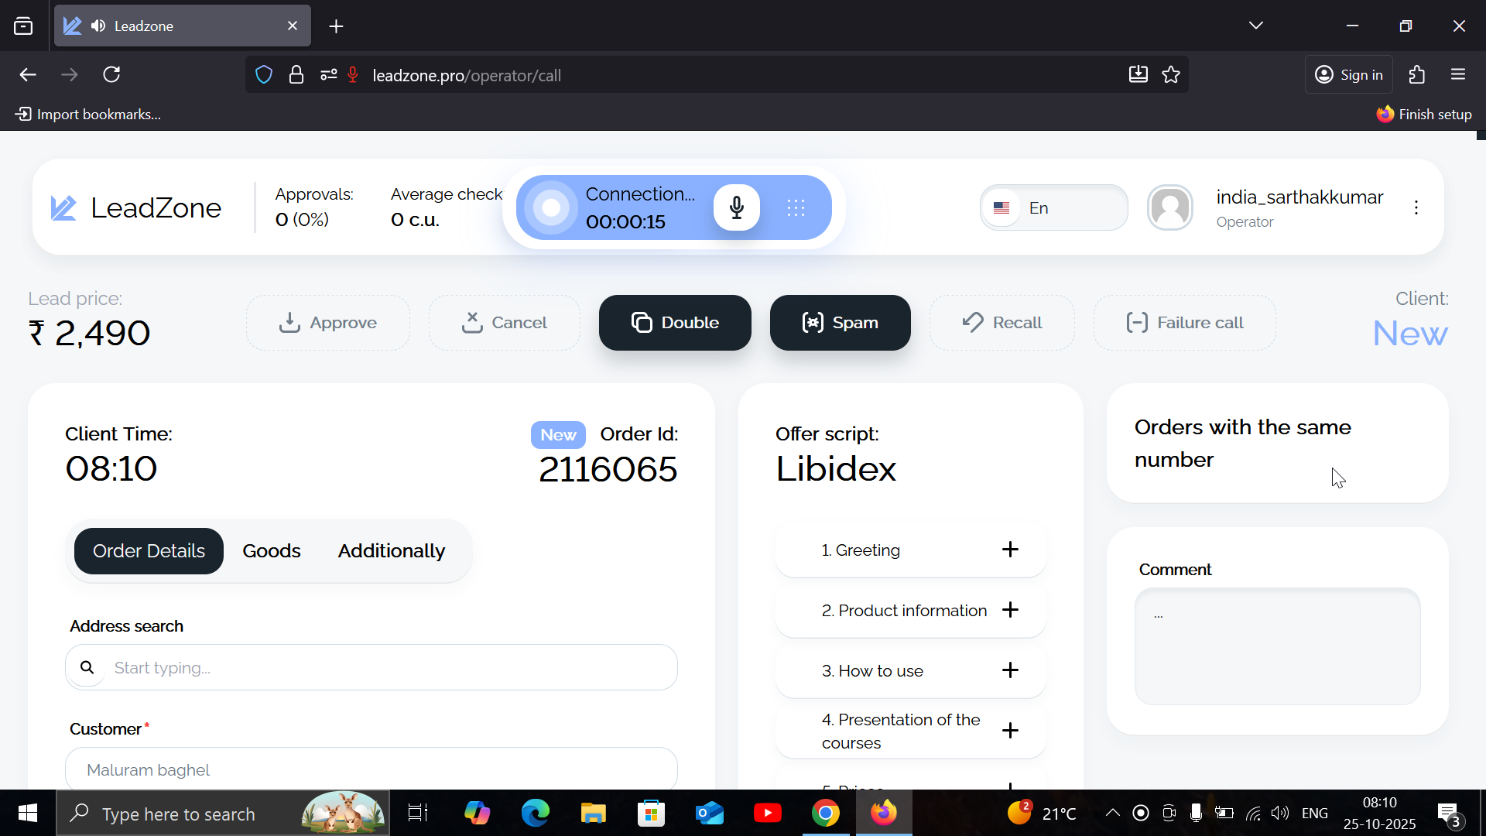This screenshot has height=836, width=1486.
Task: Open the dial pad grid icon
Action: click(x=796, y=207)
